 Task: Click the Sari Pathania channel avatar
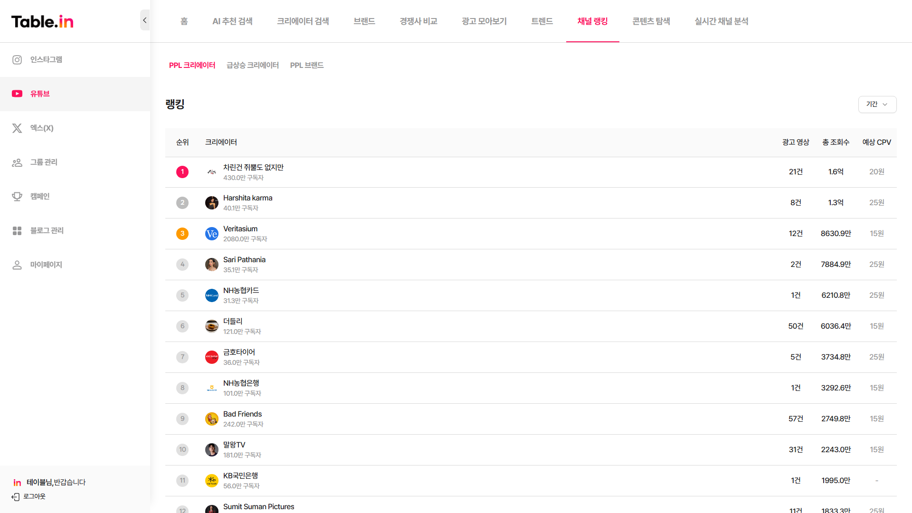(x=212, y=265)
